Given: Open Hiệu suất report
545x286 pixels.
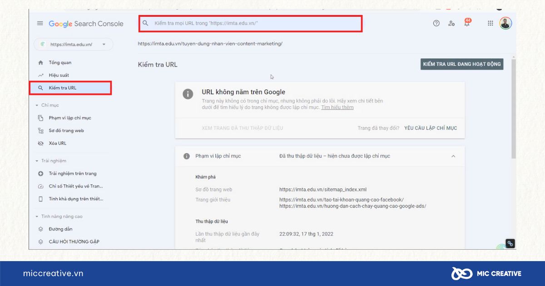Looking at the screenshot, I should (x=59, y=75).
